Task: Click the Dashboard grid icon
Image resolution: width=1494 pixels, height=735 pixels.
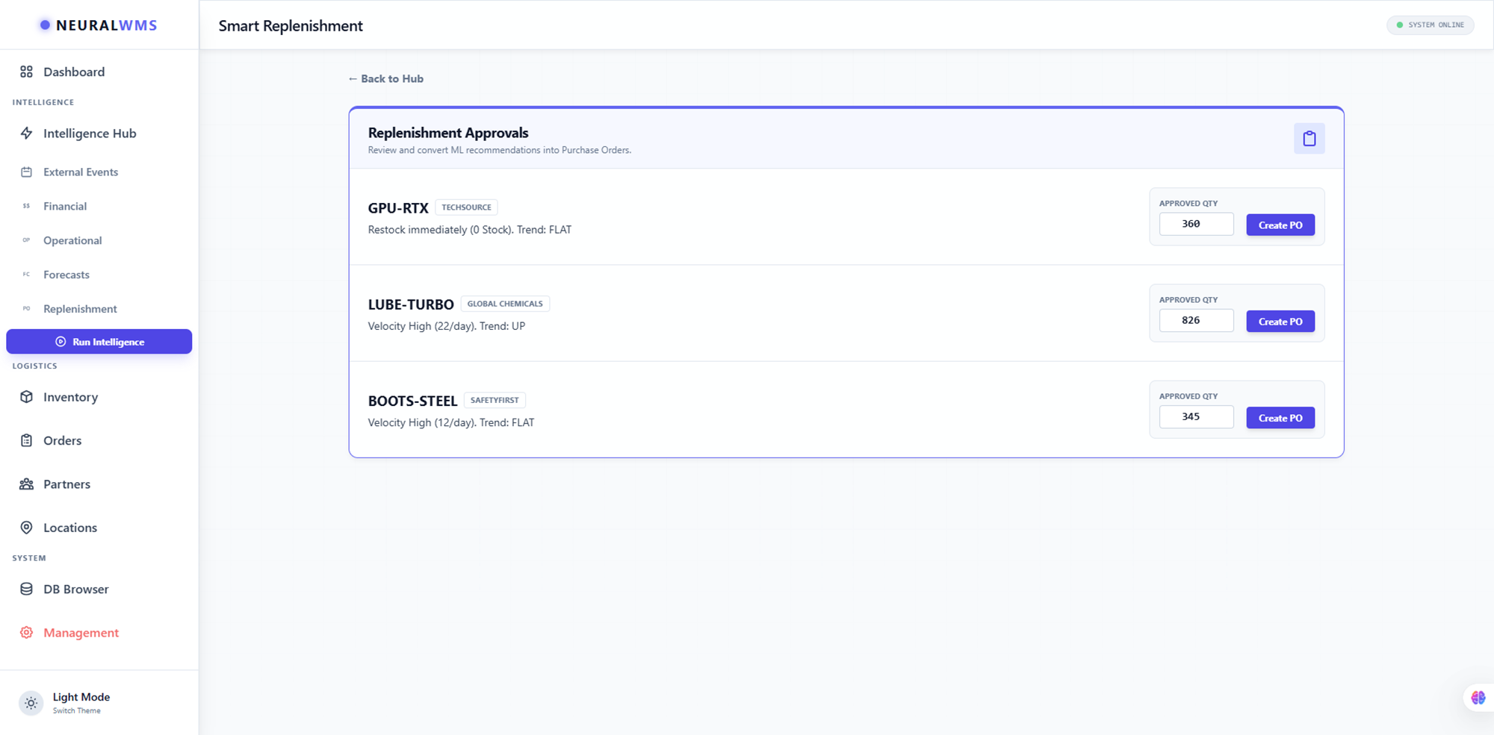Action: click(26, 72)
